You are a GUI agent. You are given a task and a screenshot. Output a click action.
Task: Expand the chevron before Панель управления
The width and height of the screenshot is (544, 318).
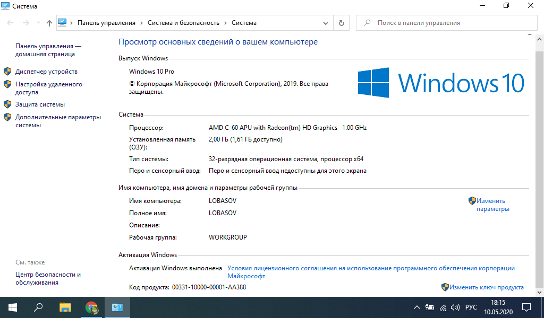[72, 23]
